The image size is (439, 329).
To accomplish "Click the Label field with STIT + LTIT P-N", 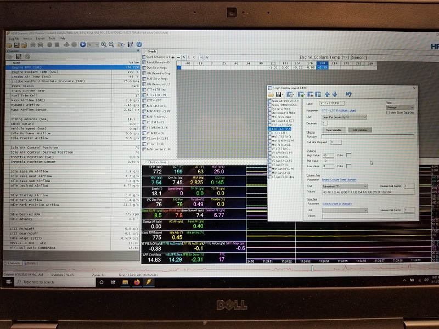I will (x=332, y=103).
